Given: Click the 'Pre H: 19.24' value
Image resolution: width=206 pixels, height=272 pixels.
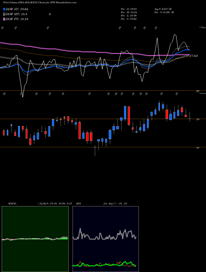Looking at the screenshot, I should pos(129,12).
